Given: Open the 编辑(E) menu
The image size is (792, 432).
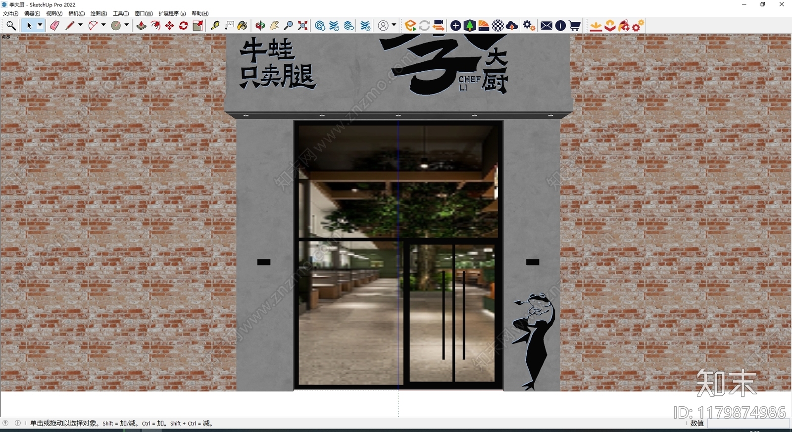Looking at the screenshot, I should click(32, 13).
